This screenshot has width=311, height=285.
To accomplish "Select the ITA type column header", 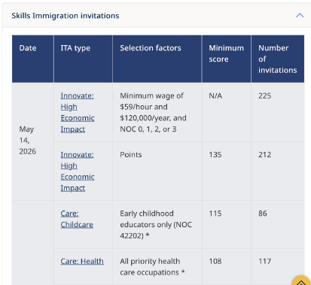I will [x=83, y=59].
